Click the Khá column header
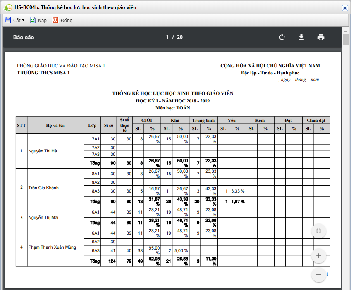 tap(175, 120)
